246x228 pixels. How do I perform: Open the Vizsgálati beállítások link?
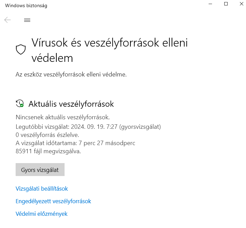[x=42, y=189]
